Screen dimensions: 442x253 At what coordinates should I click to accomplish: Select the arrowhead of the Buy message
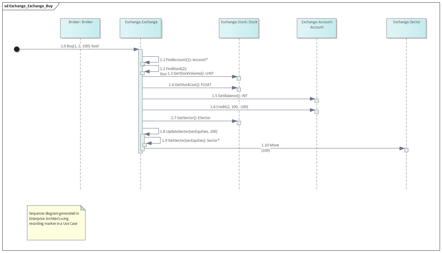point(136,49)
